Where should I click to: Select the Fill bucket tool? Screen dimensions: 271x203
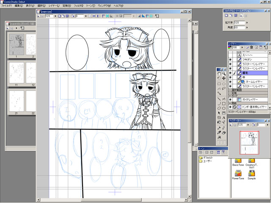click(219, 122)
